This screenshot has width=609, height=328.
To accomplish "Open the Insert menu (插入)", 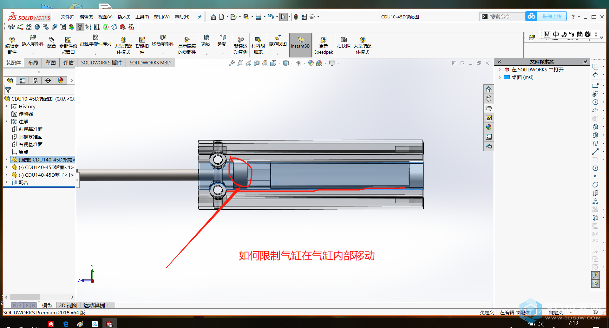I will (124, 17).
